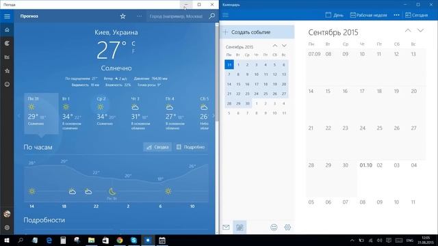Open Google Chrome from taskbar
Viewport: 438px width, 246px height.
[120, 240]
